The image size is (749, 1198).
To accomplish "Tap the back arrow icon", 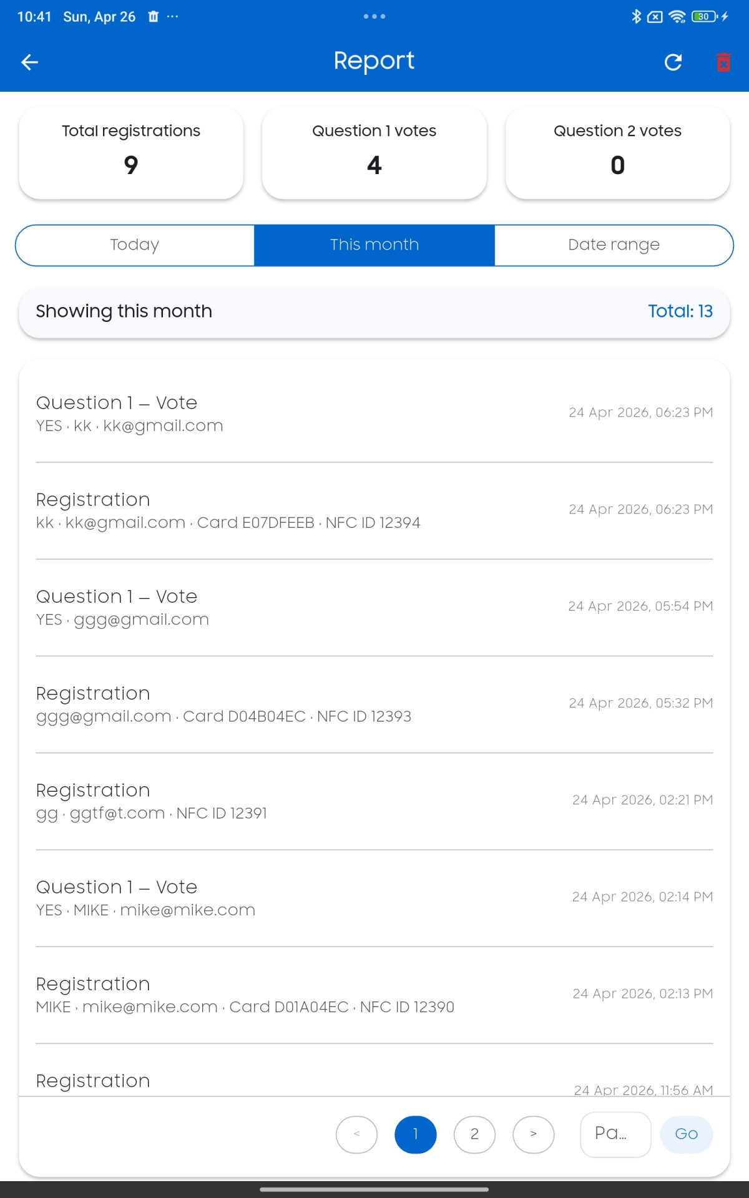I will [29, 62].
